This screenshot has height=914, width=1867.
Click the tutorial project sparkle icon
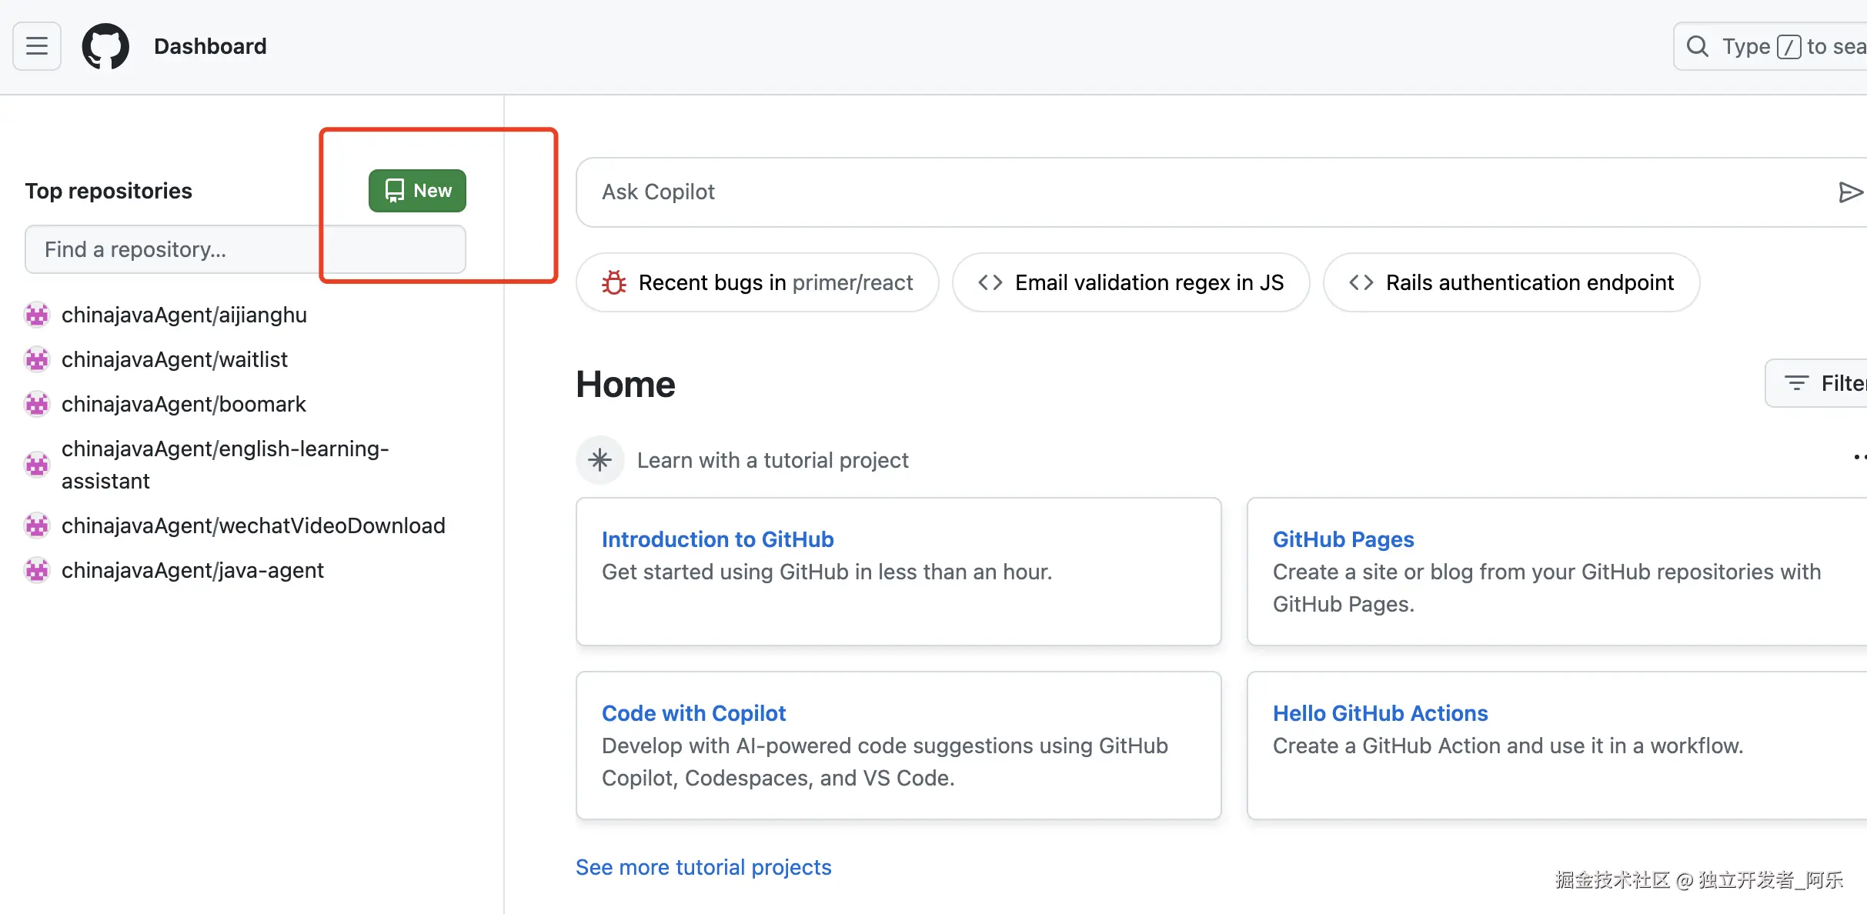pyautogui.click(x=600, y=460)
